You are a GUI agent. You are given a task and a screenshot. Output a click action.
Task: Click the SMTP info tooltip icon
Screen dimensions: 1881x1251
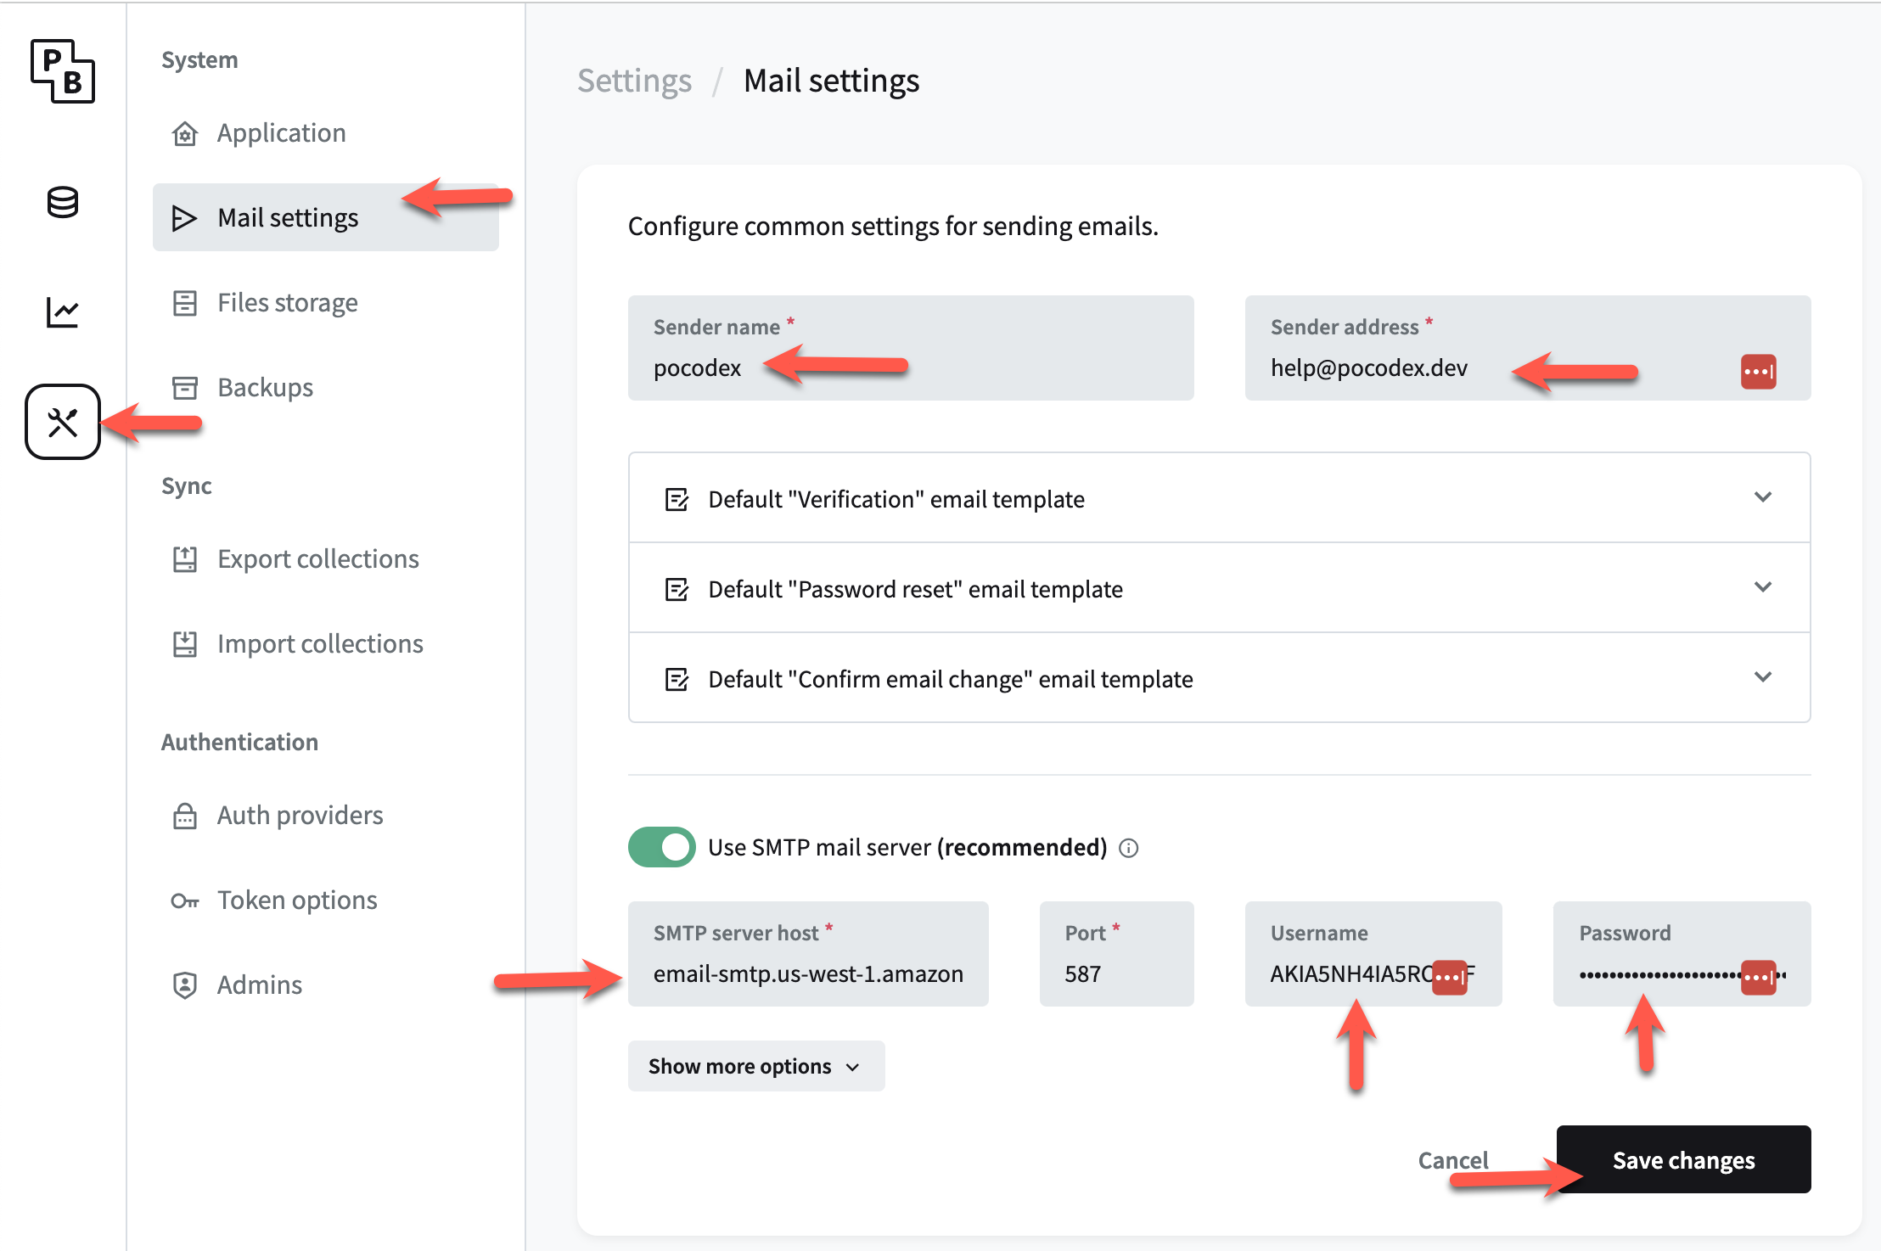(x=1128, y=848)
